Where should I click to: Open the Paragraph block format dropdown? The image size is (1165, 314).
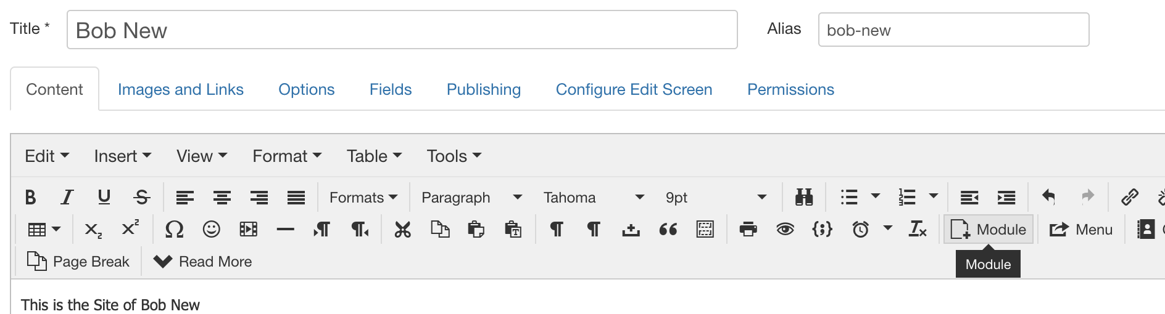[472, 197]
